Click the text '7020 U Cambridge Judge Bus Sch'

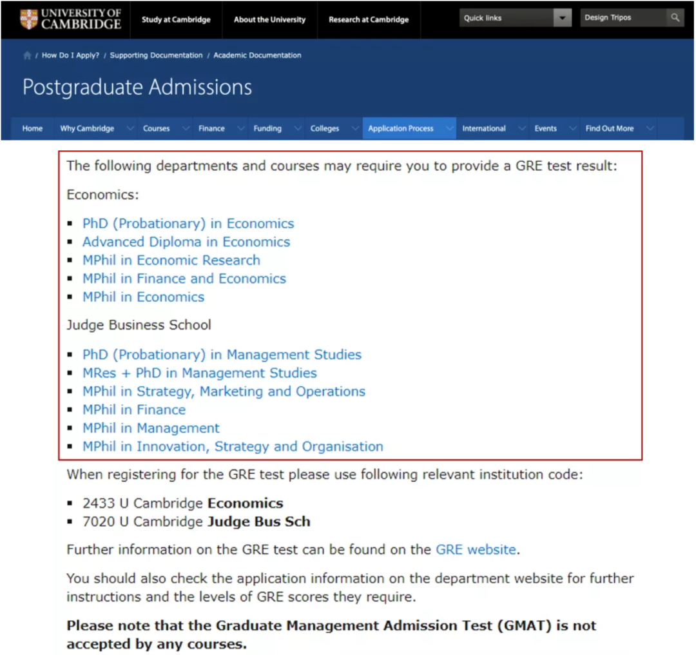(196, 522)
